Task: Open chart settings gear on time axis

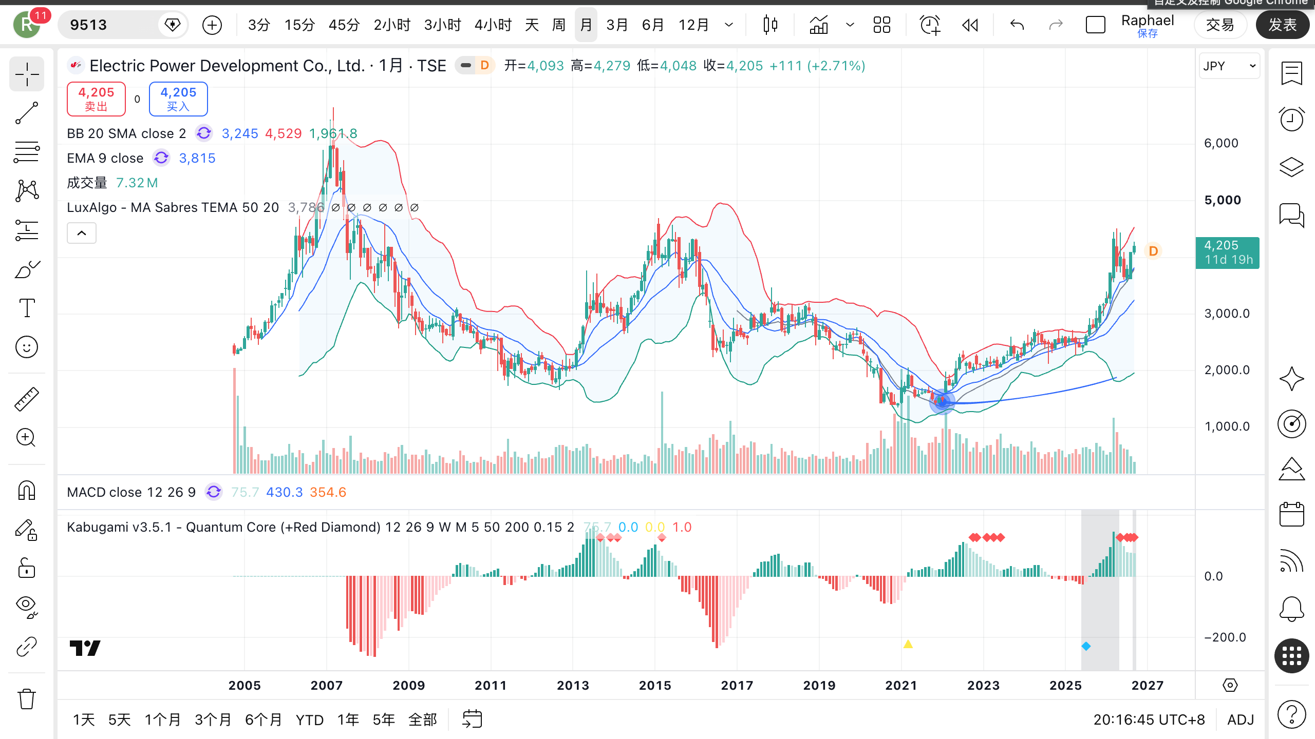Action: pyautogui.click(x=1230, y=685)
